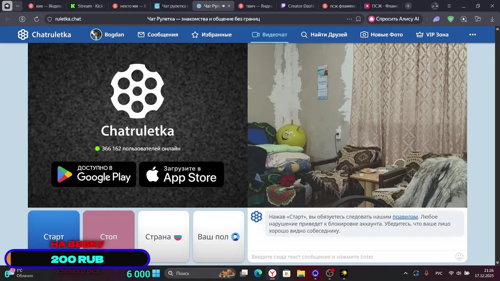Image resolution: width=500 pixels, height=281 pixels.
Task: Click the 200 RUB donation widget
Action: 77,259
